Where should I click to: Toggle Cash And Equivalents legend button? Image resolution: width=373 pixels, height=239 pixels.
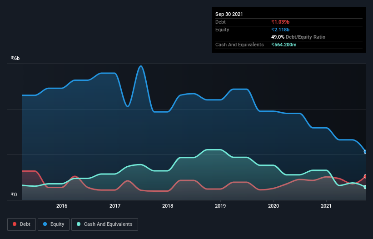pos(104,224)
